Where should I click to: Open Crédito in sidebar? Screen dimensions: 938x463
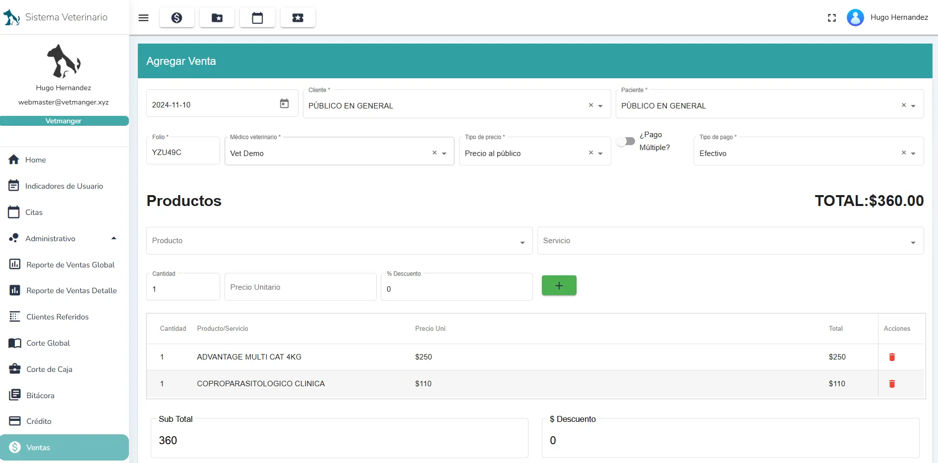[64, 421]
